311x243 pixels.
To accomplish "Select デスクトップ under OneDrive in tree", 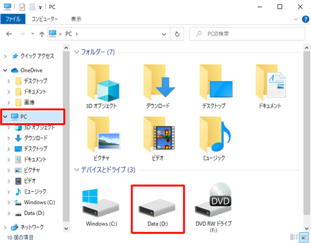I will [35, 81].
